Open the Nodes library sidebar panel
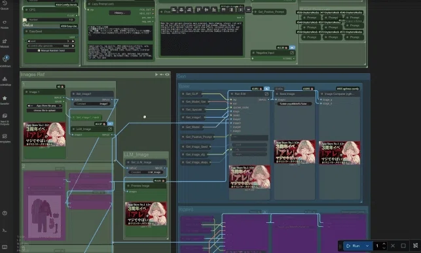 point(5,24)
